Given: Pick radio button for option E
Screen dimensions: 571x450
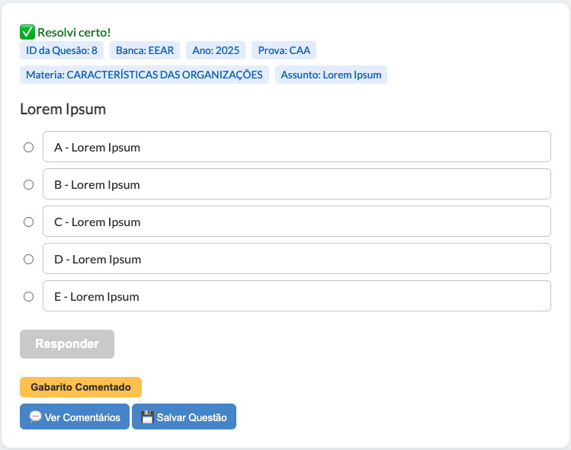Looking at the screenshot, I should pos(29,296).
